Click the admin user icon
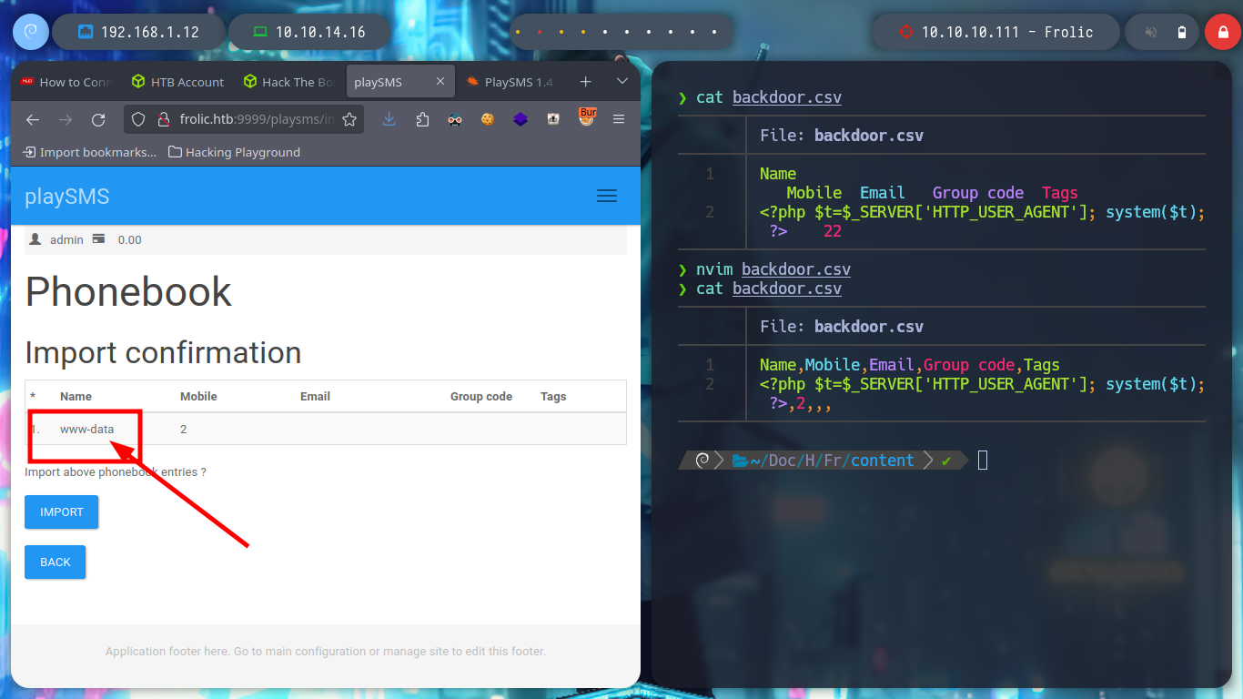Screen dimensions: 1243x699 (35, 239)
